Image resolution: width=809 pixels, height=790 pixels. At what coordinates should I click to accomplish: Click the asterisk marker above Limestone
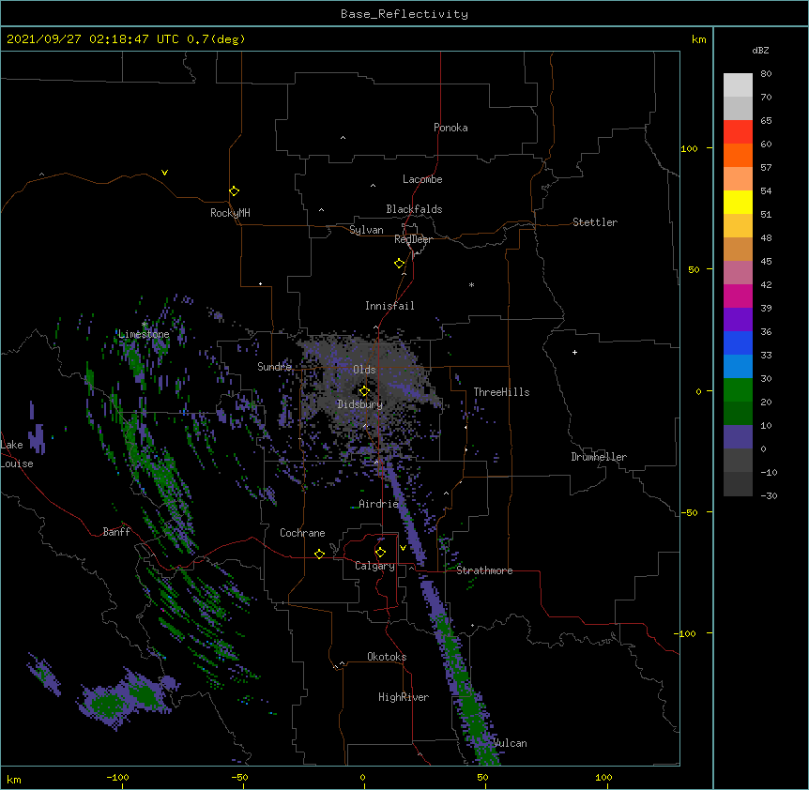coord(145,325)
